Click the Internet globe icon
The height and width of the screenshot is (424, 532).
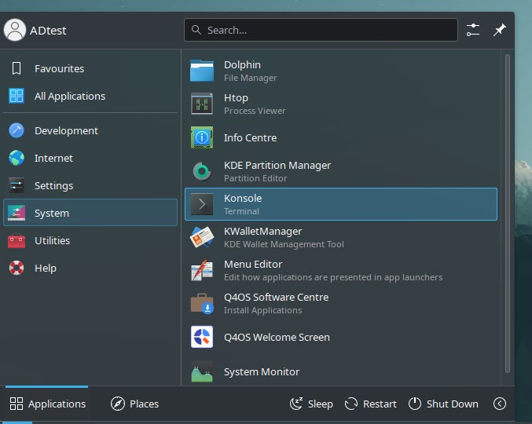pyautogui.click(x=17, y=158)
